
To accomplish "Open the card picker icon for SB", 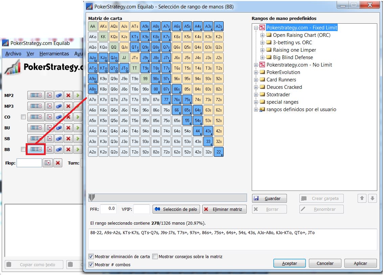I will tap(50, 139).
